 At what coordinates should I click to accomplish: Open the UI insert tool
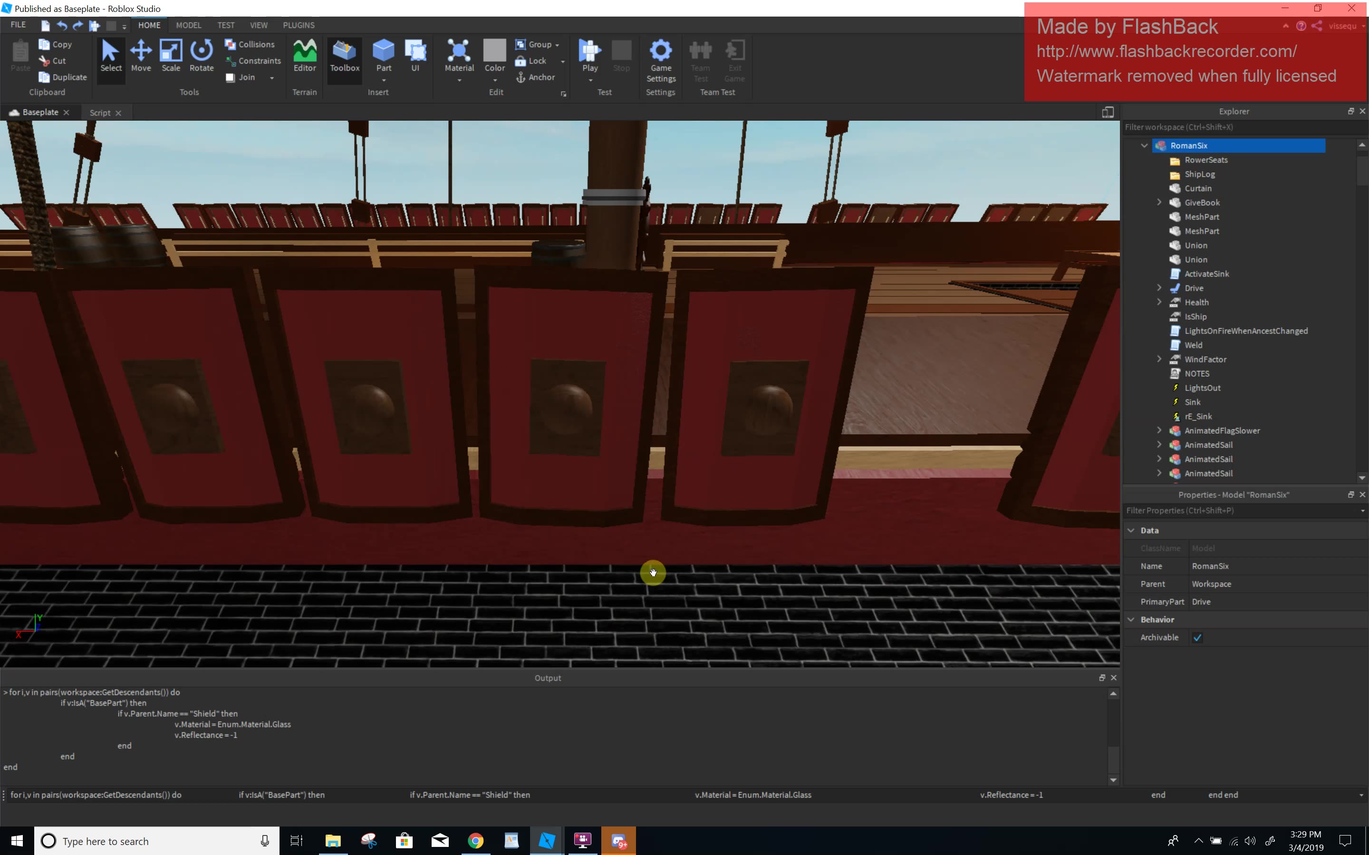tap(415, 56)
